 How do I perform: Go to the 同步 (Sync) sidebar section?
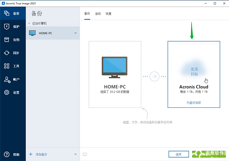tap(12, 53)
